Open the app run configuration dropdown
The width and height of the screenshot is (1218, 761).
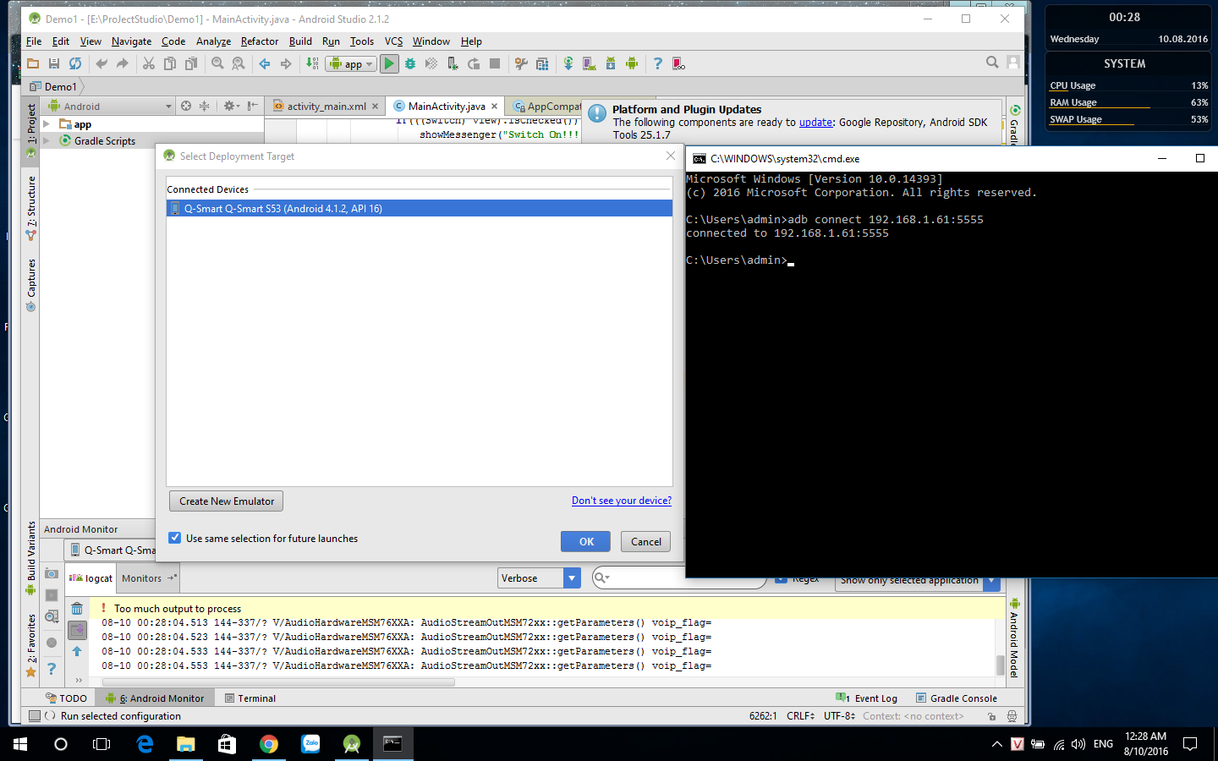(351, 63)
